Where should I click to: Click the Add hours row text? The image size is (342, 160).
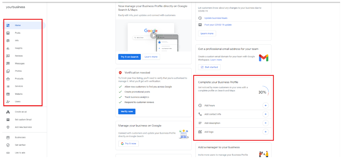coord(209,106)
